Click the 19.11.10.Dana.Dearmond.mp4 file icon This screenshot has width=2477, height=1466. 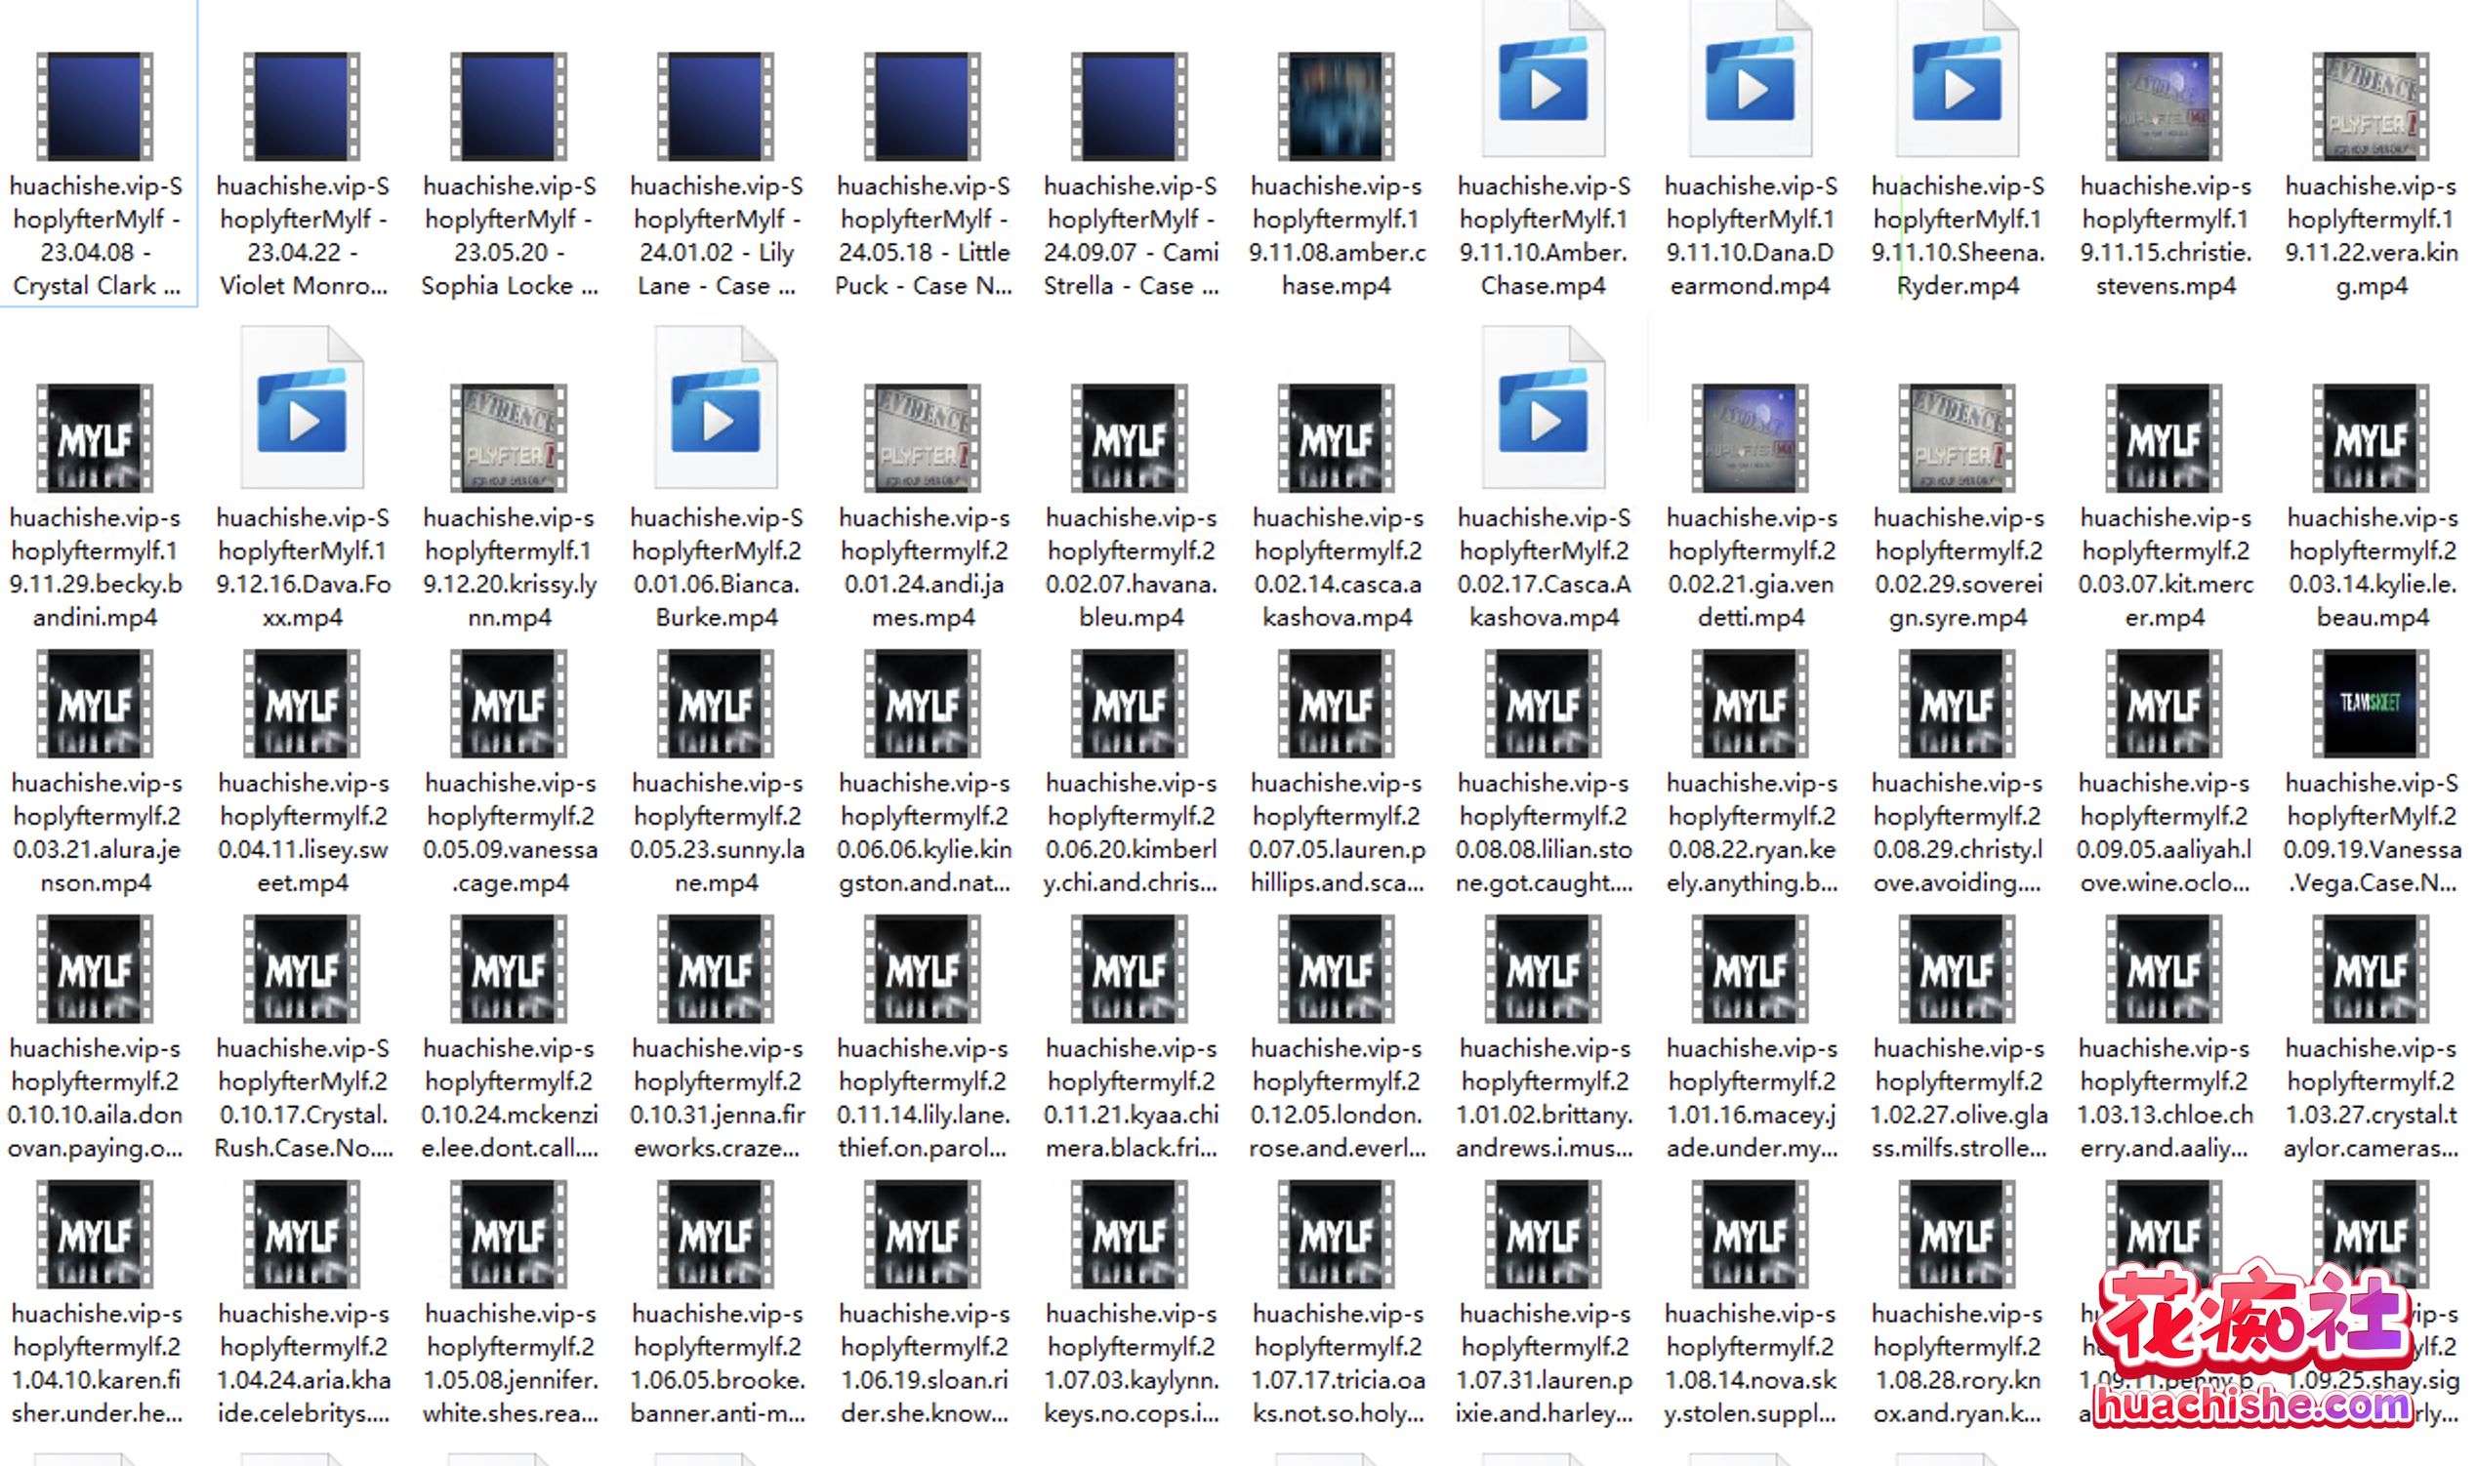point(1750,89)
